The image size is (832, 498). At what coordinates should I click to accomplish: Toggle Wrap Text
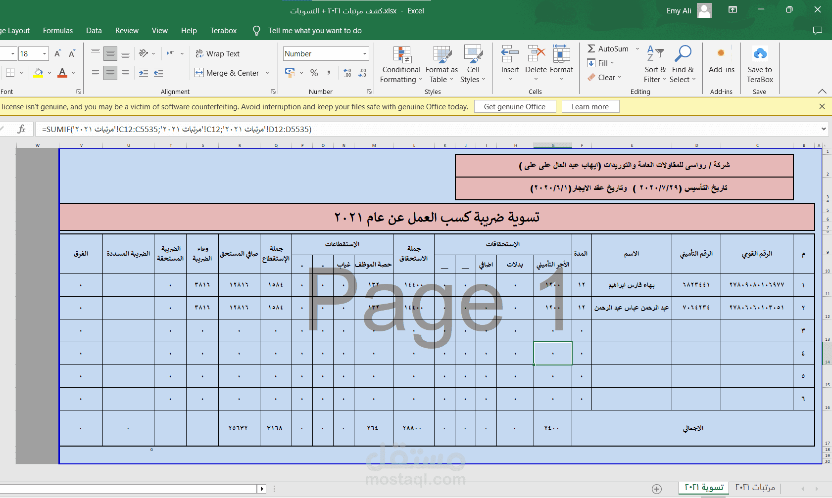(x=217, y=53)
